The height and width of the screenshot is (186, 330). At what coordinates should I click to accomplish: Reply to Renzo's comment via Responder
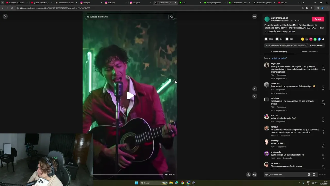285,136
